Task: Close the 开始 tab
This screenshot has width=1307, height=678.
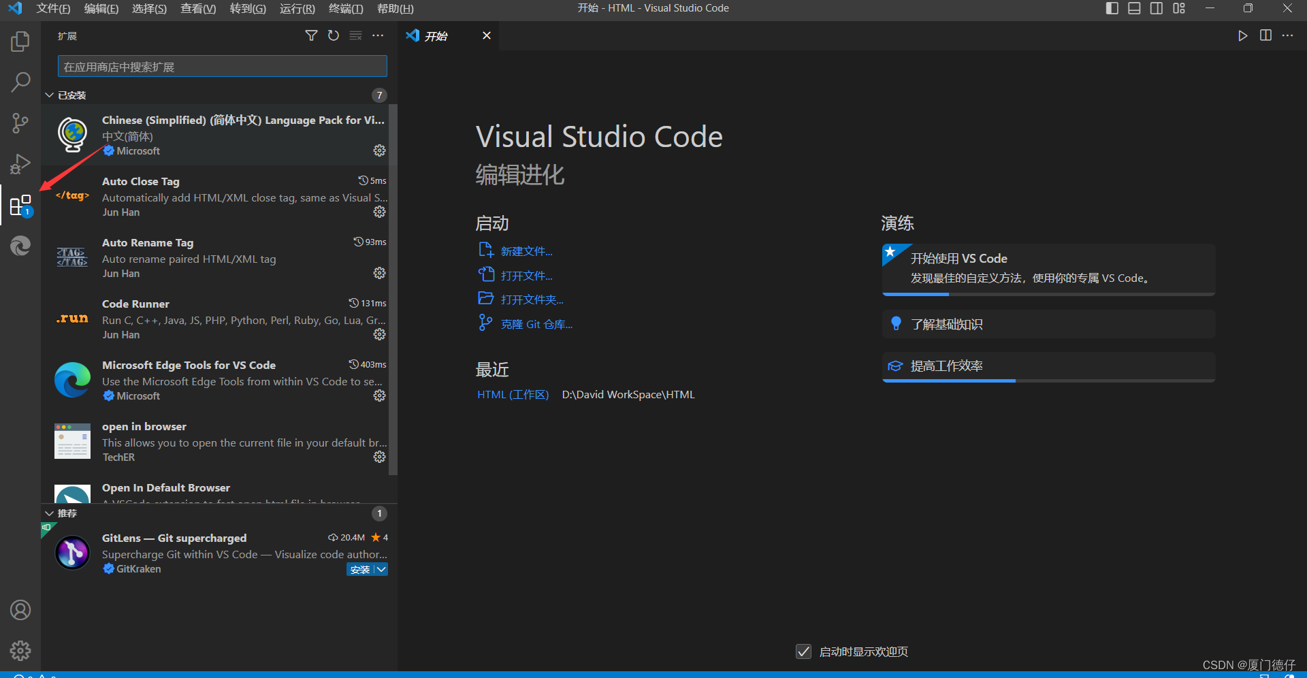Action: click(487, 35)
